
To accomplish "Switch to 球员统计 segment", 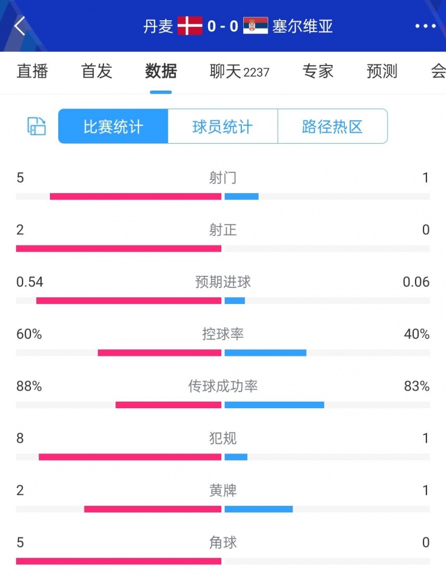I will click(x=222, y=126).
